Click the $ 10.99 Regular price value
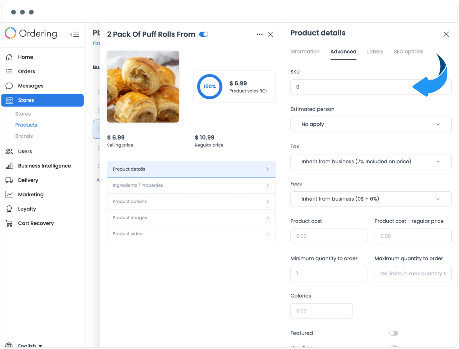The height and width of the screenshot is (349, 459). point(205,137)
